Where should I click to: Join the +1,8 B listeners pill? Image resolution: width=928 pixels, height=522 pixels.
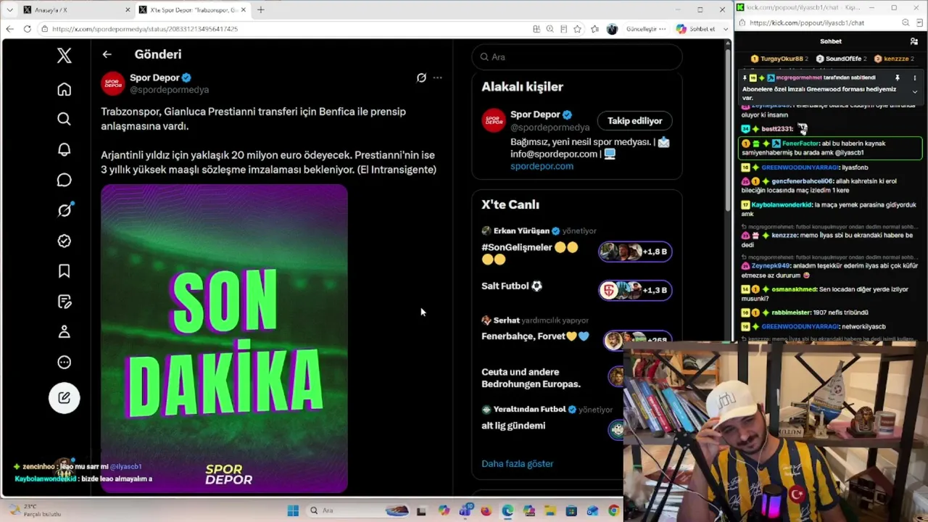(x=635, y=252)
